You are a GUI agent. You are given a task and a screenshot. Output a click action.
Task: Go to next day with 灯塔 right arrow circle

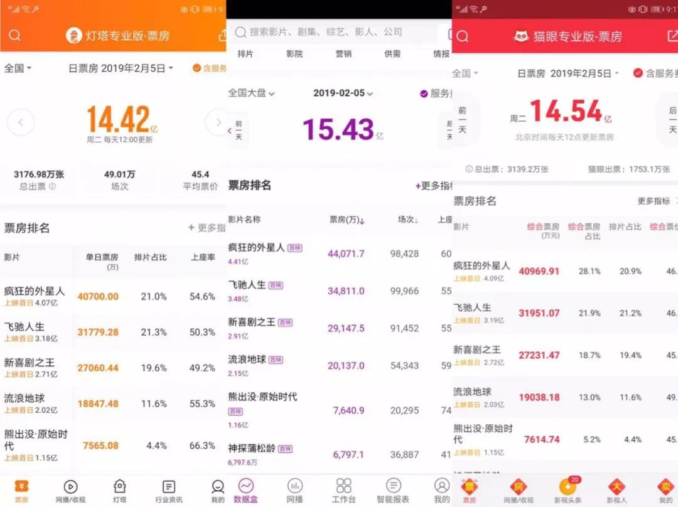pyautogui.click(x=217, y=122)
